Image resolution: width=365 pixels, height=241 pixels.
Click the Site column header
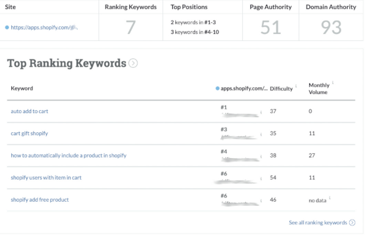10,7
